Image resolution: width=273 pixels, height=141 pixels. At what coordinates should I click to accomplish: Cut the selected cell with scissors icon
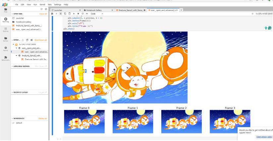61,14
